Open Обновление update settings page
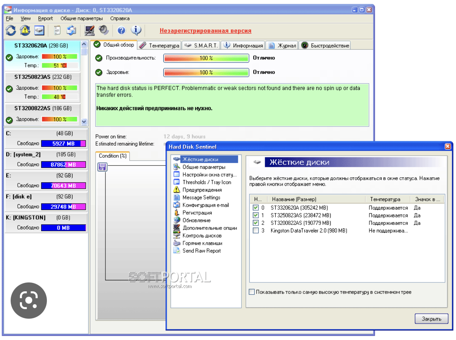The image size is (456, 340). point(196,220)
